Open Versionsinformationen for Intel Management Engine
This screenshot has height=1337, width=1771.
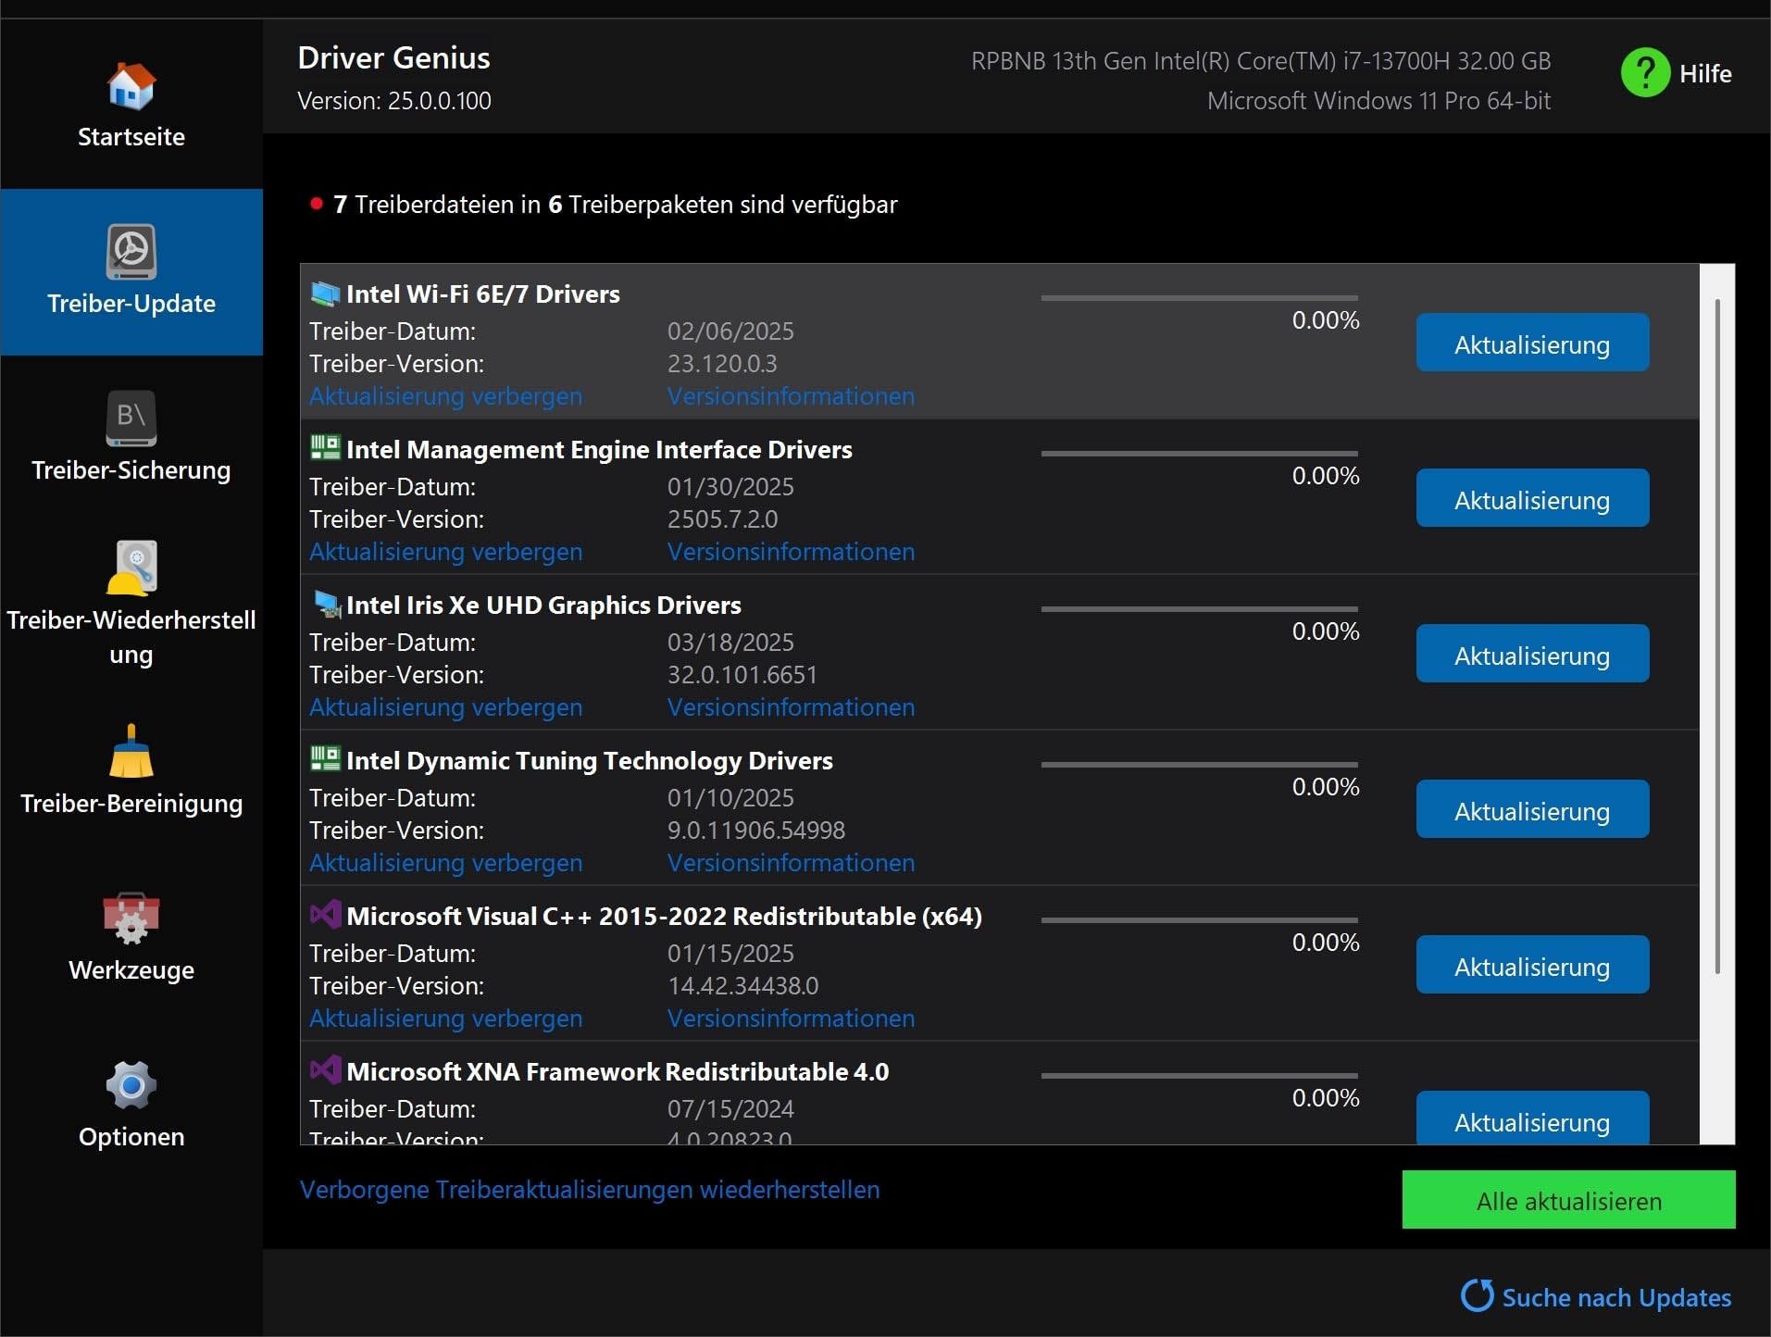[x=791, y=552]
